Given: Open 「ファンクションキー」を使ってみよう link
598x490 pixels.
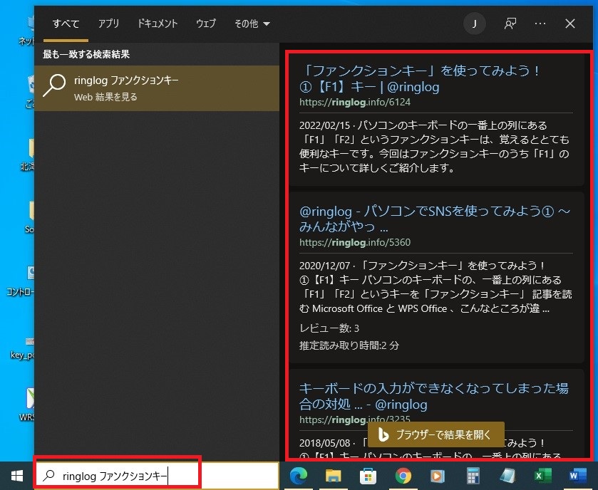Looking at the screenshot, I should (420, 78).
